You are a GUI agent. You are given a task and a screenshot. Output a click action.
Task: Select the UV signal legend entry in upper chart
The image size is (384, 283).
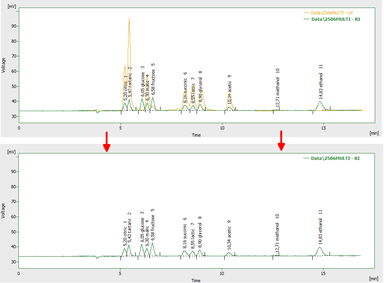(x=336, y=13)
